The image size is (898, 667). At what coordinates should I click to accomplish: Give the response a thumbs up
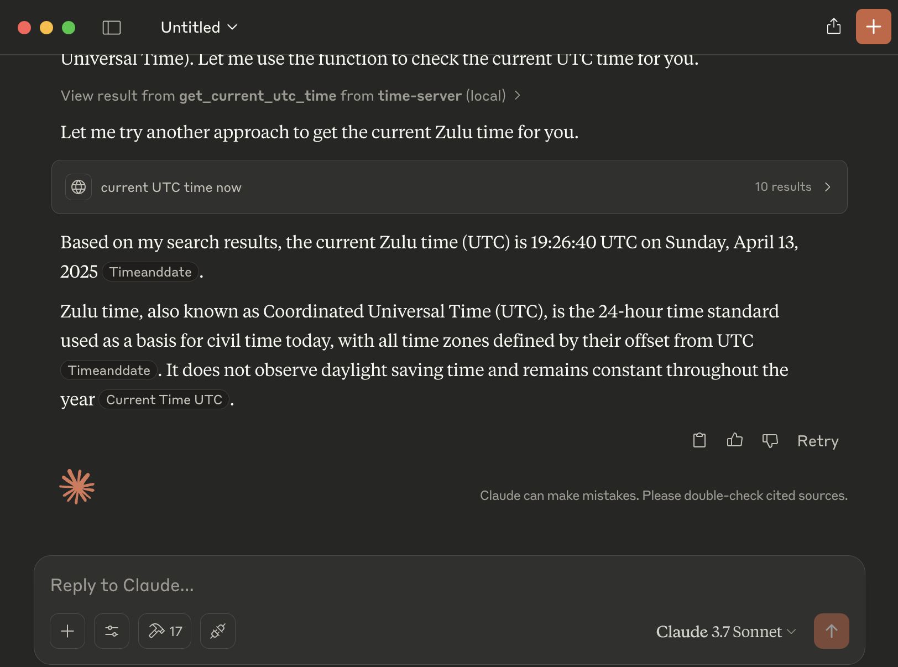(x=735, y=440)
